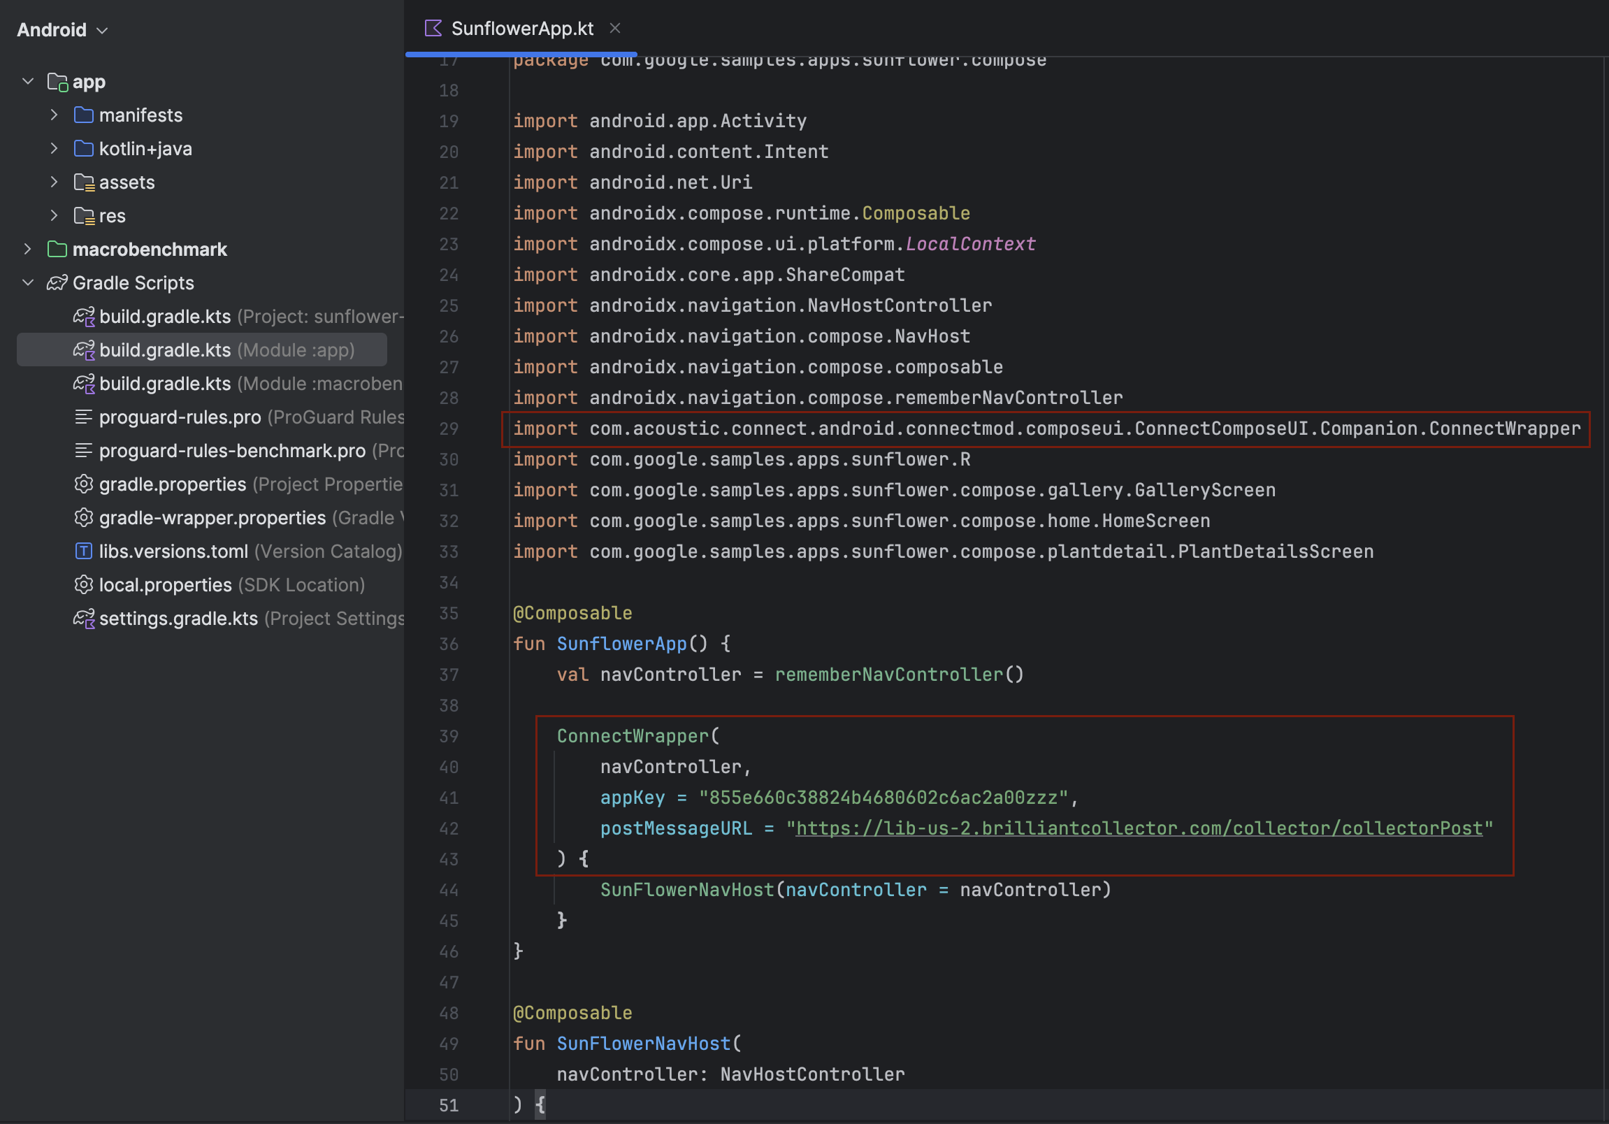Click the PlantDetailsScreen import on line 33
This screenshot has width=1609, height=1124.
tap(944, 552)
